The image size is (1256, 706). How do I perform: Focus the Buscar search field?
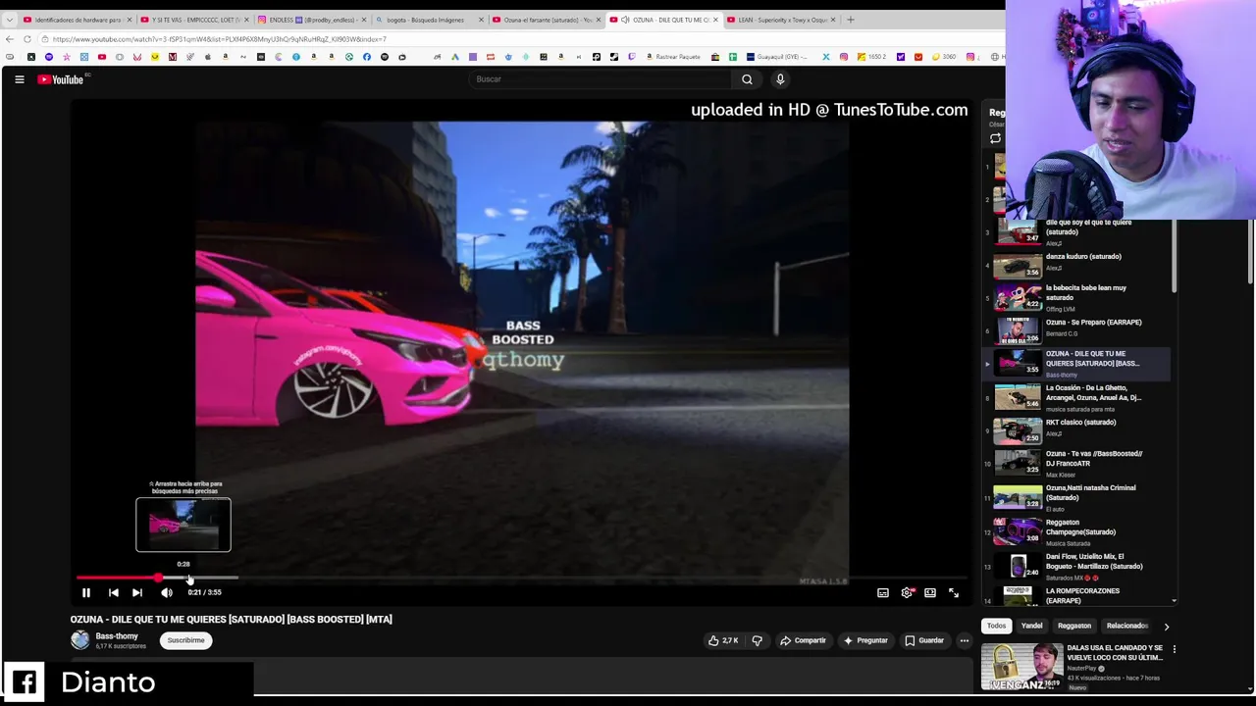click(601, 79)
